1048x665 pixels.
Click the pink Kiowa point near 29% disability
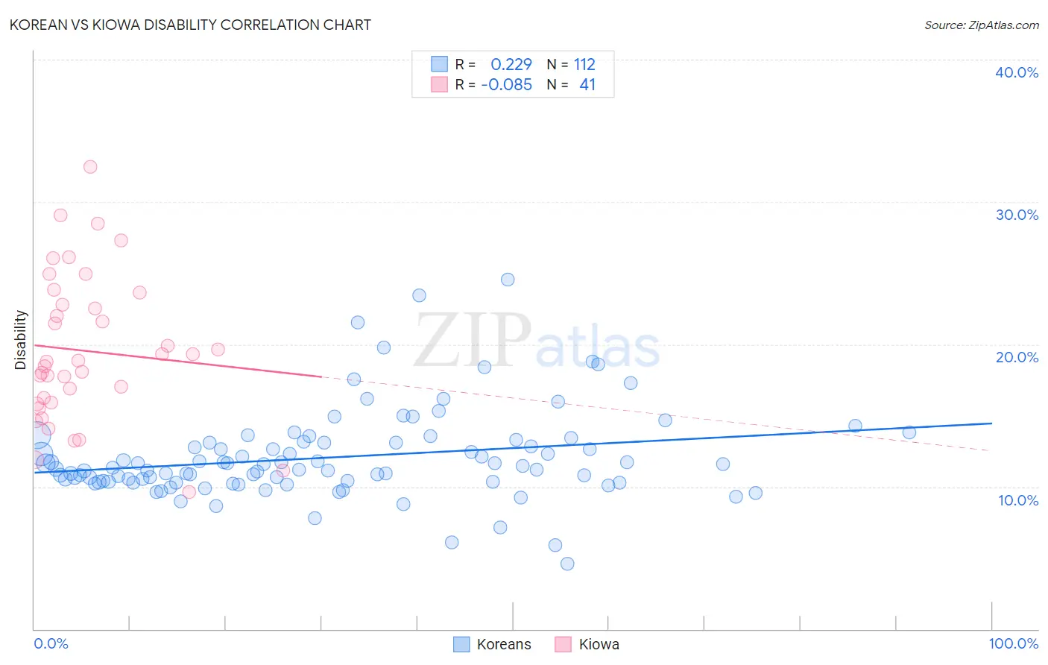pyautogui.click(x=60, y=215)
